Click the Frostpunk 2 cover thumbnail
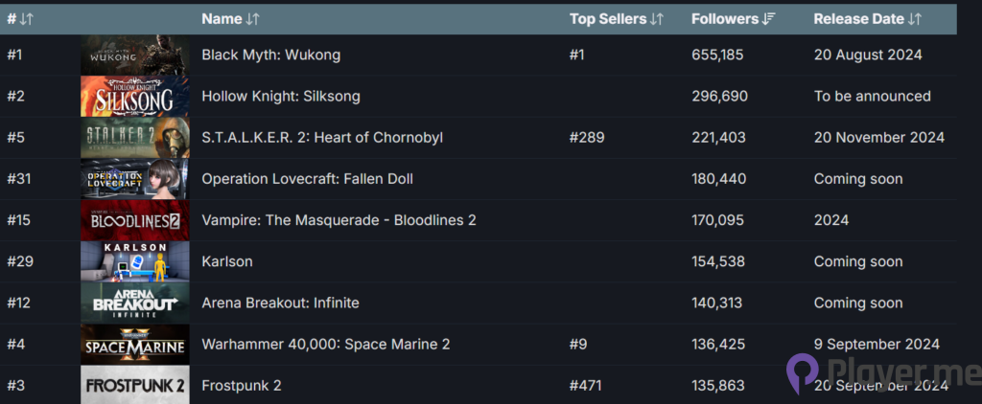 134,385
